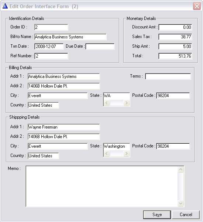This screenshot has width=203, height=222.
Task: Click the Sales Tax field
Action: (175, 37)
